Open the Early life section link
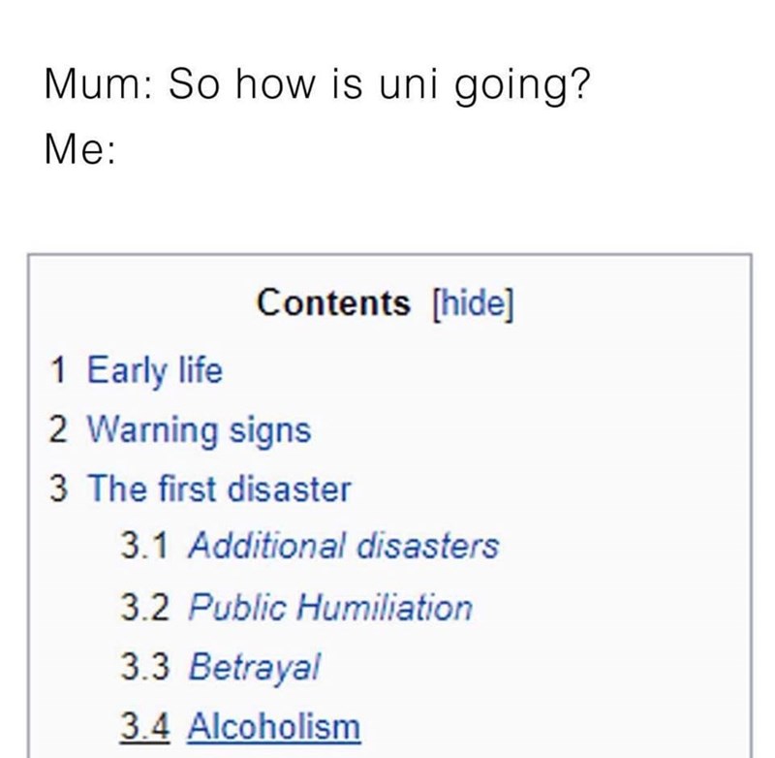775x758 pixels. click(155, 368)
